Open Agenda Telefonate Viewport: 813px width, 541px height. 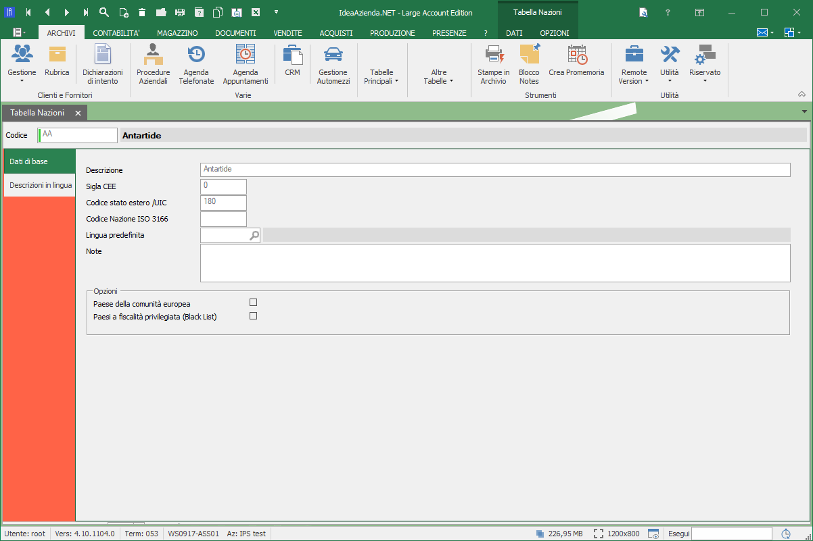[x=196, y=66]
